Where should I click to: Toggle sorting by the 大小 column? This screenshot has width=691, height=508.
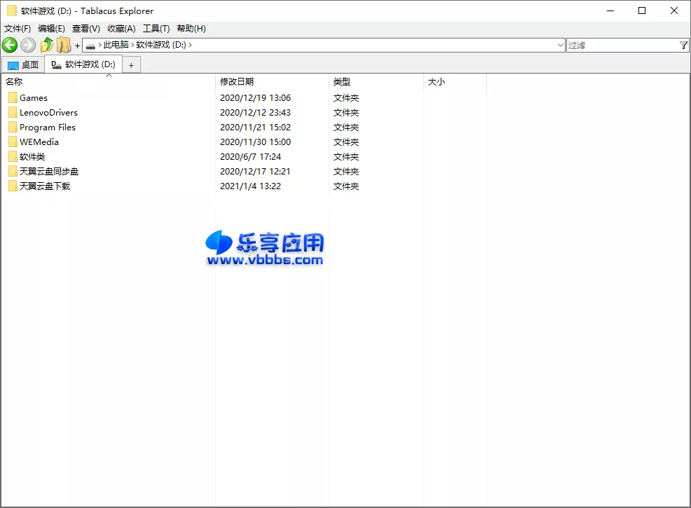[x=436, y=81]
